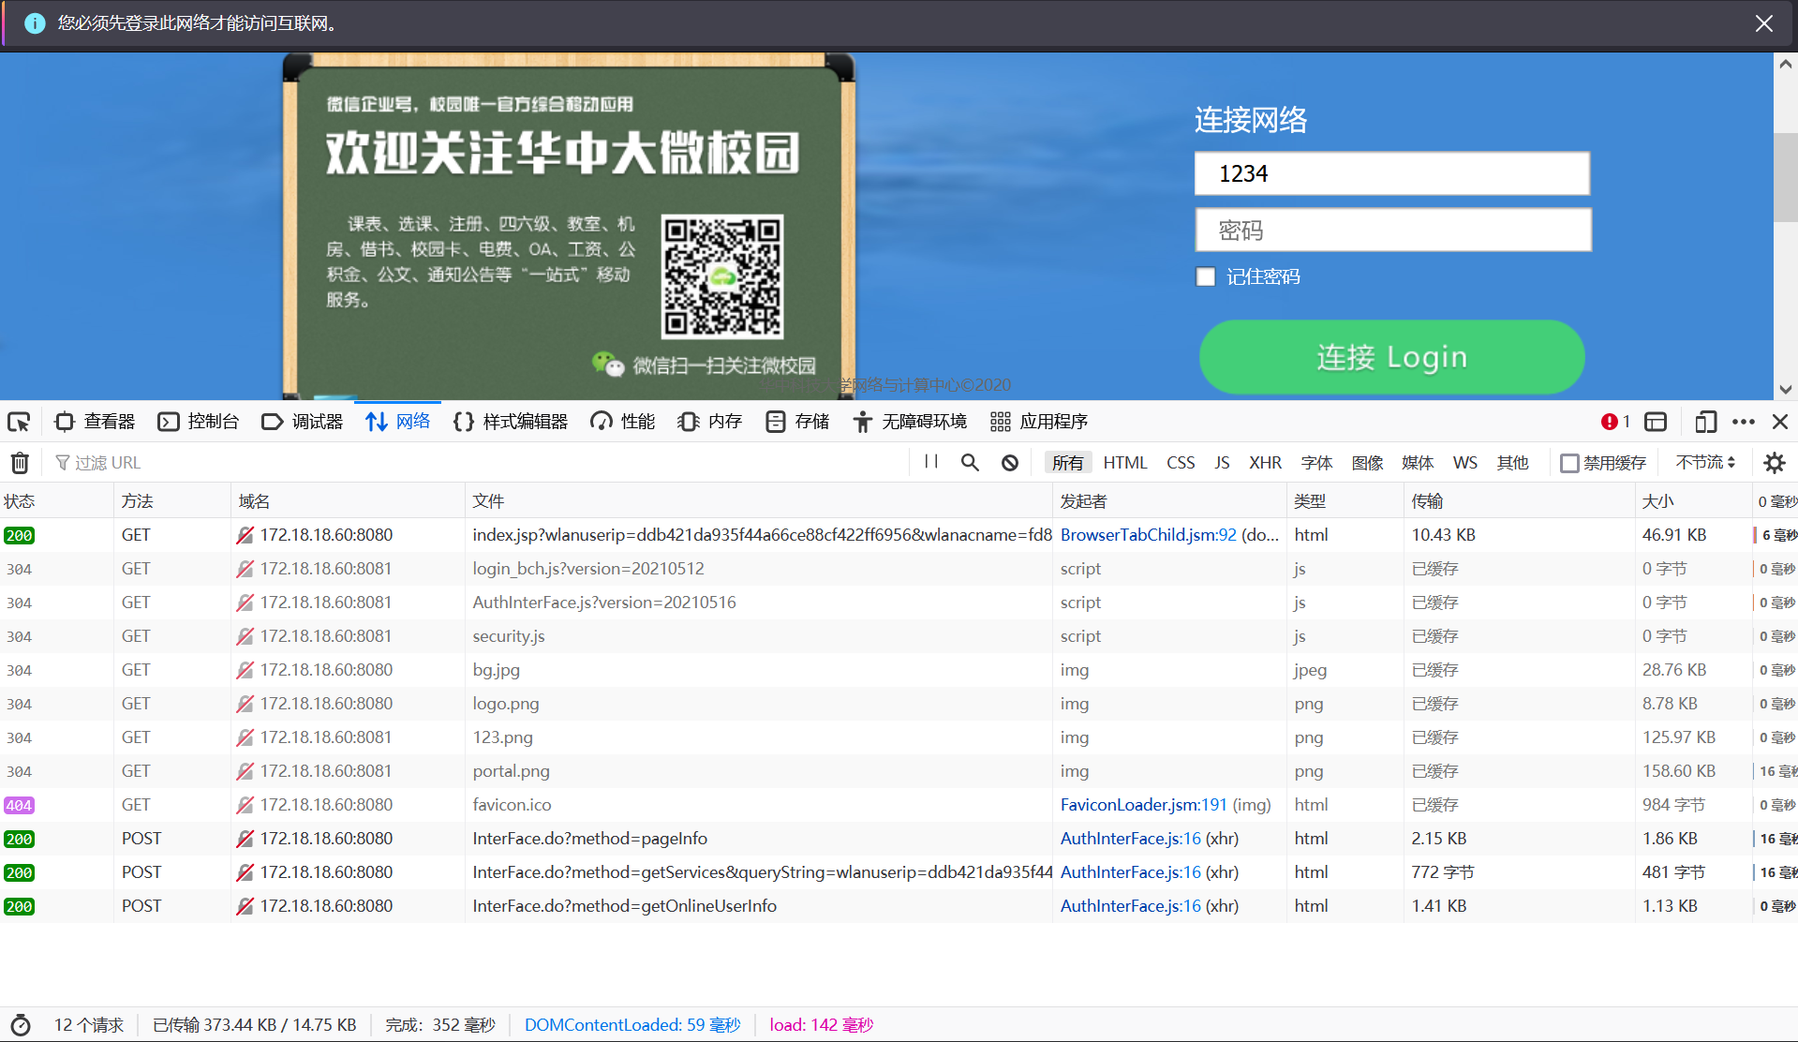Image resolution: width=1798 pixels, height=1042 pixels.
Task: Open network search with magnifier icon
Action: click(970, 463)
